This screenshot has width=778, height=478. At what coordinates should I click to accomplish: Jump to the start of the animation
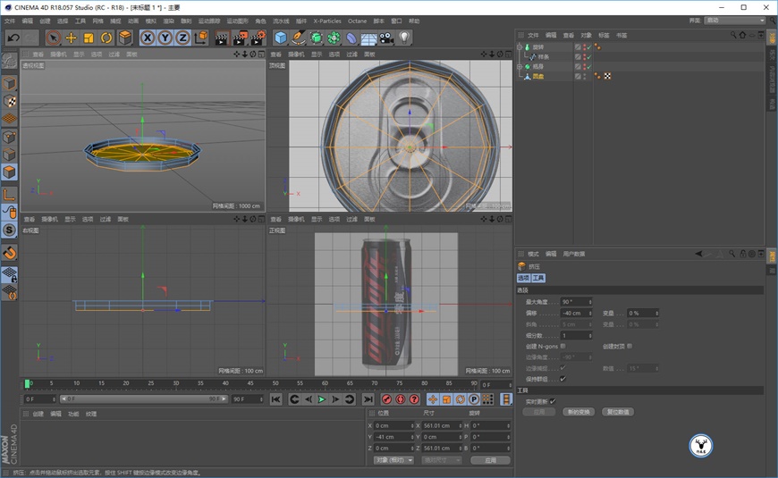(275, 399)
